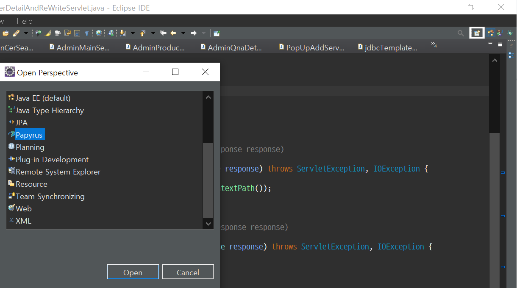Open the Help menu

pos(25,21)
